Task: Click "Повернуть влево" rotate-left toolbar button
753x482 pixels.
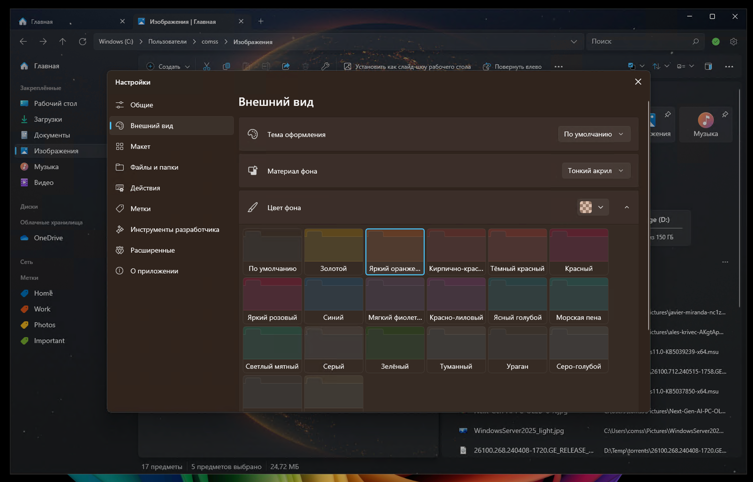Action: (512, 66)
